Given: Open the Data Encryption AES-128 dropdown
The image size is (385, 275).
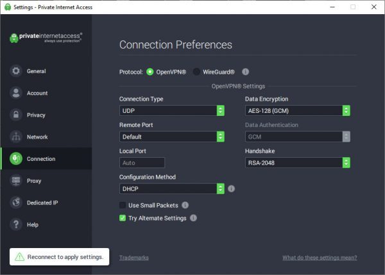Looking at the screenshot, I should click(x=298, y=111).
